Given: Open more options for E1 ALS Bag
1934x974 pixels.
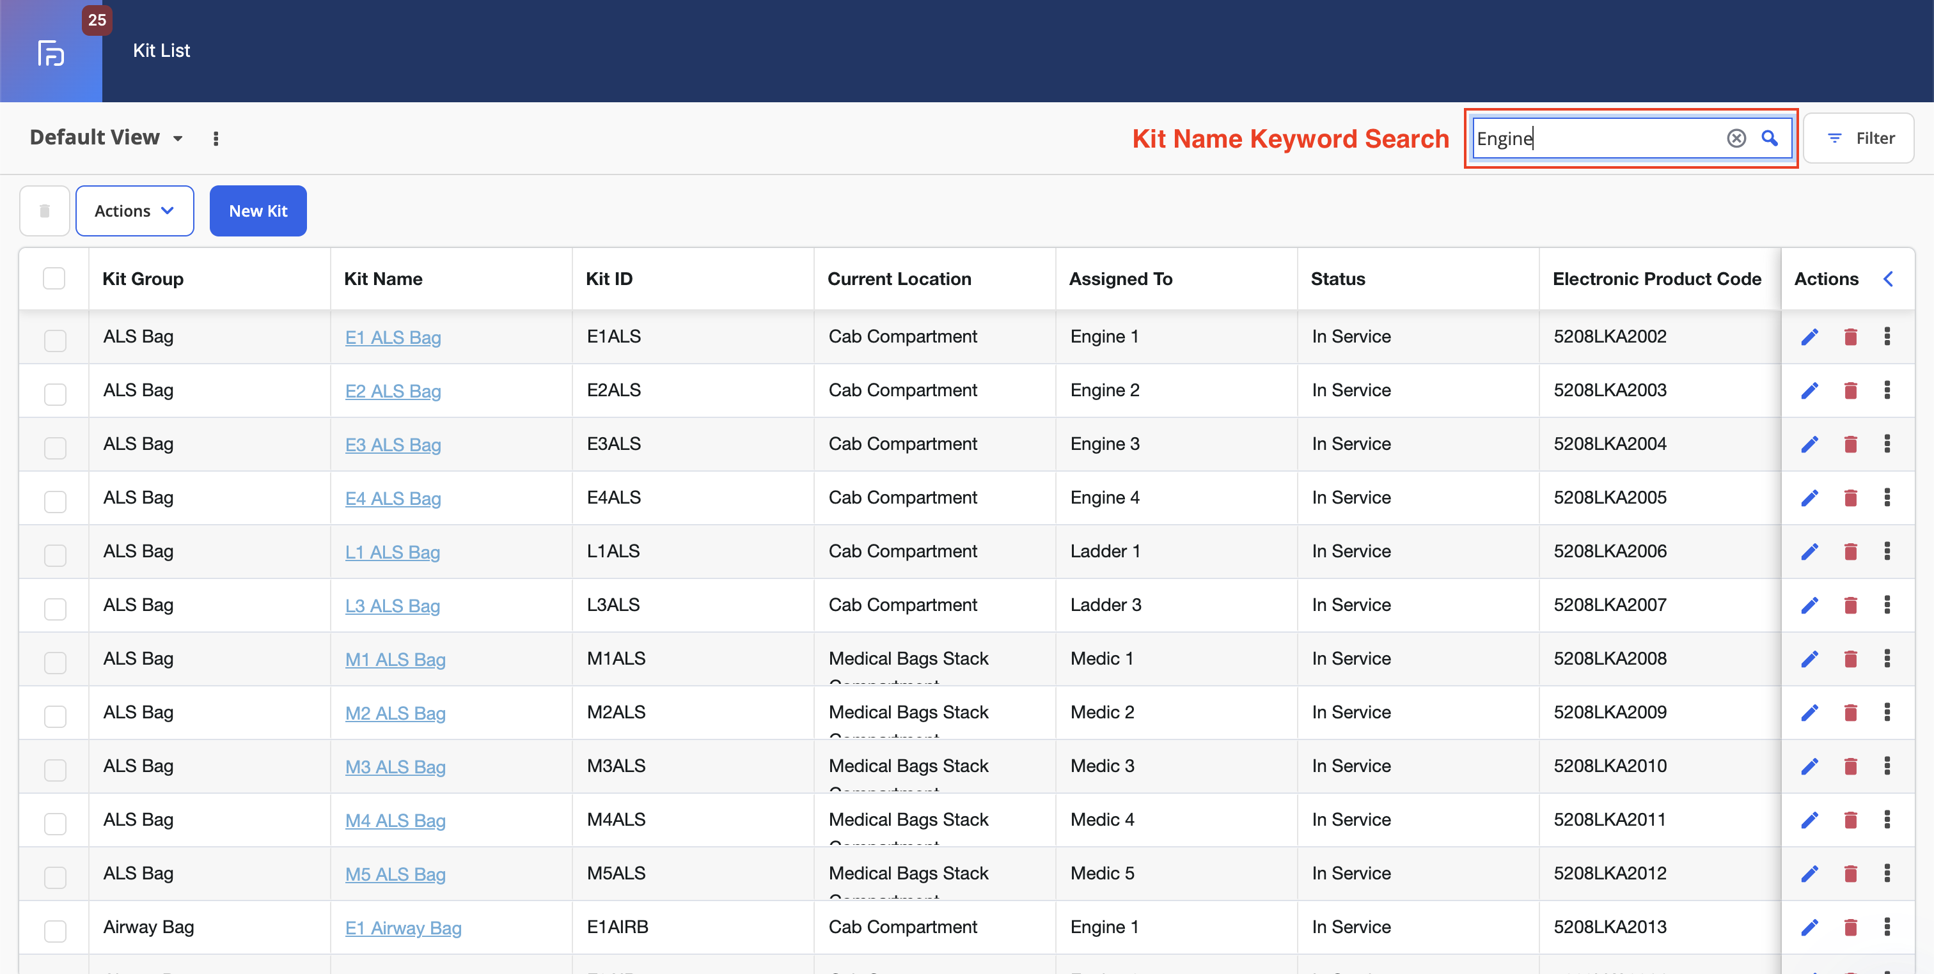Looking at the screenshot, I should pos(1887,336).
